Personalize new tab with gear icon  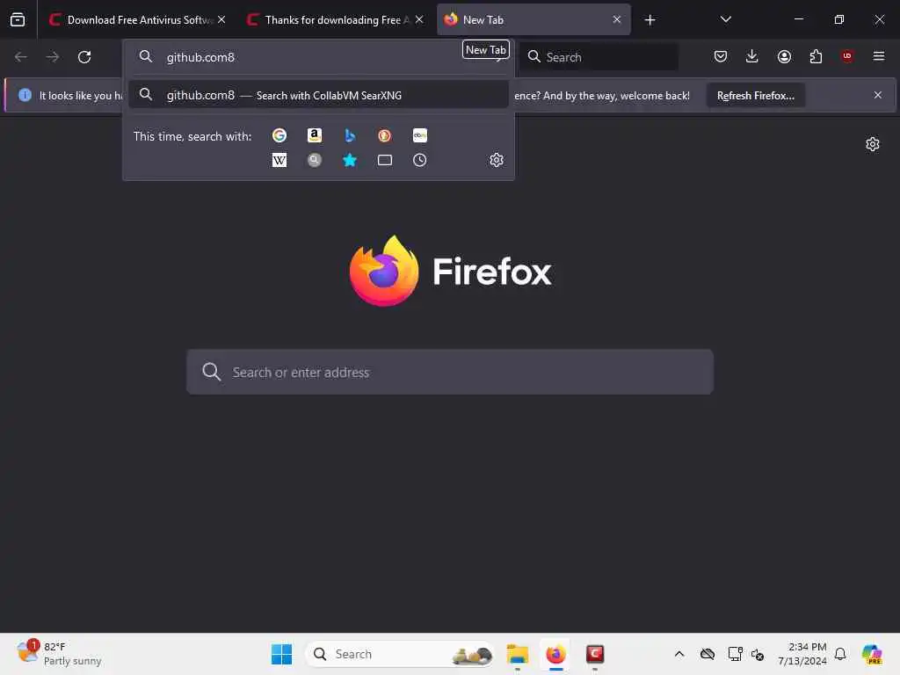[x=873, y=144]
